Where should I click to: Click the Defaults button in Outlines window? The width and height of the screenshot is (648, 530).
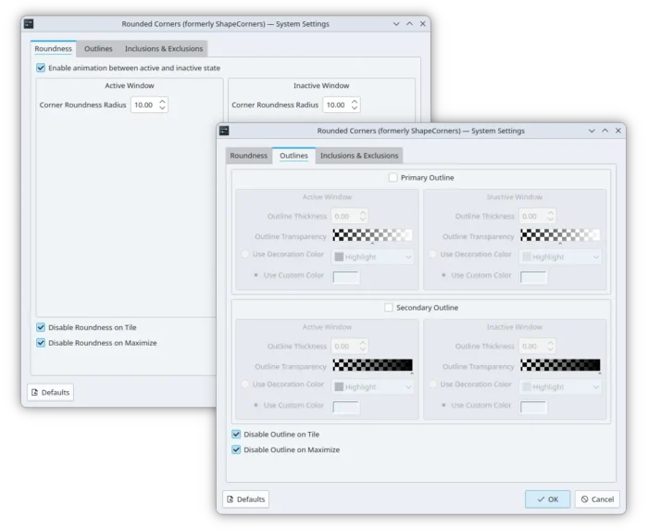[x=246, y=499]
